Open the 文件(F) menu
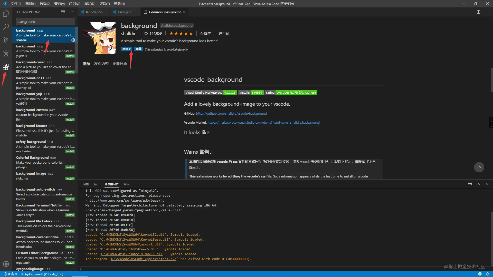 [16, 4]
